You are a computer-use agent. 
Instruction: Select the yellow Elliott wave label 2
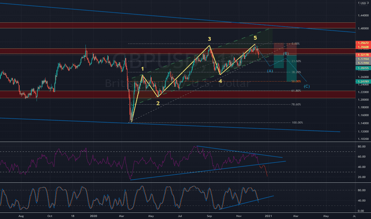click(x=158, y=104)
